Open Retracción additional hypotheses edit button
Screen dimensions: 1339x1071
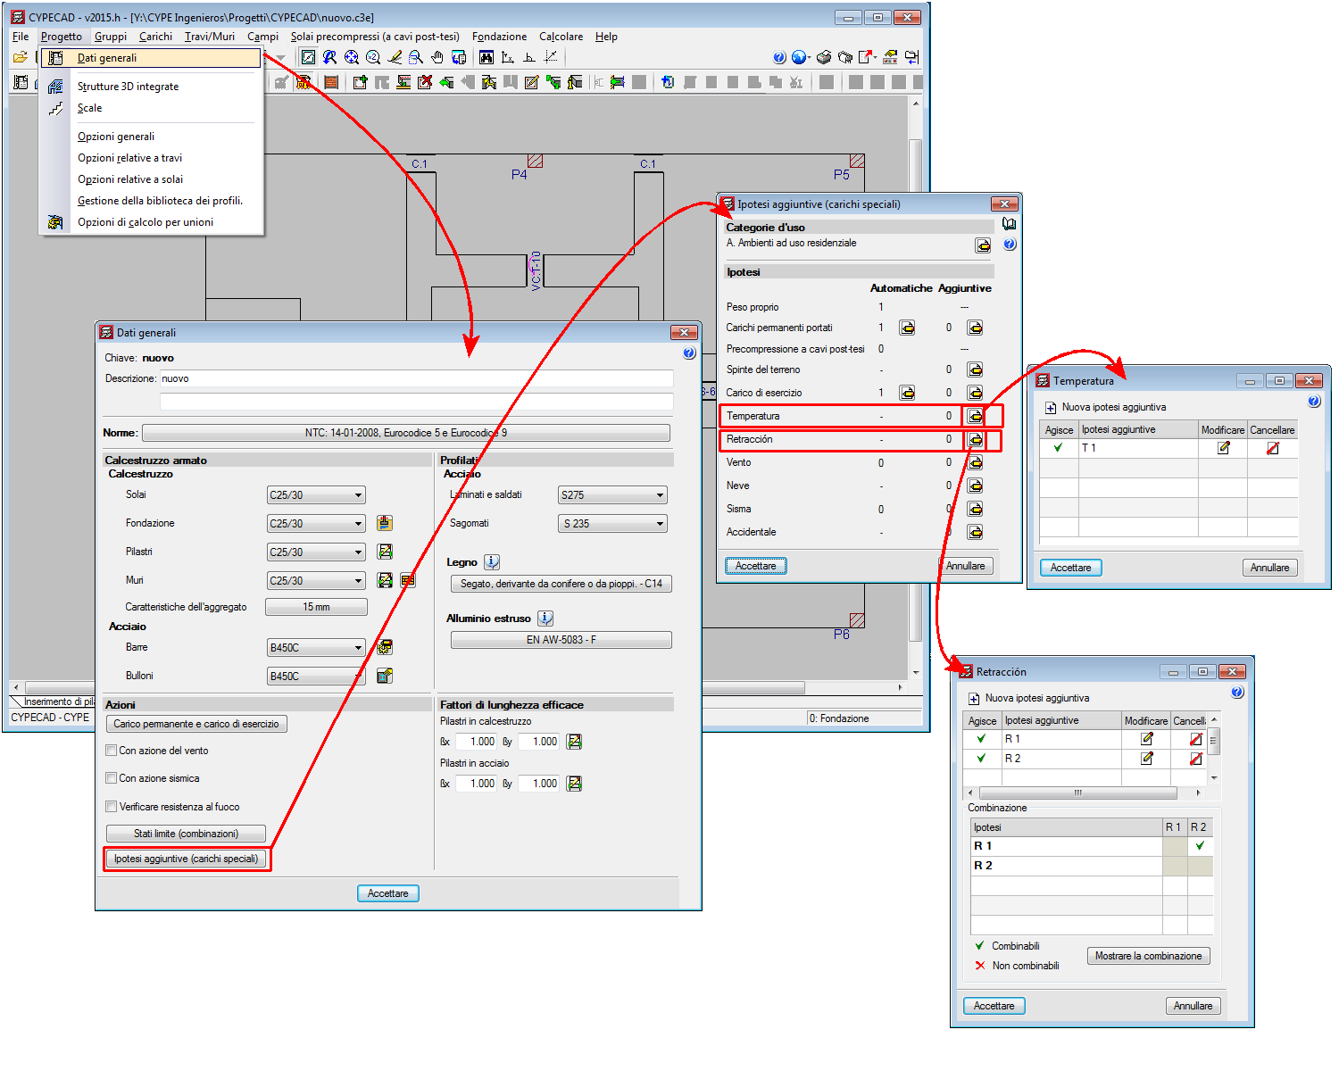click(x=976, y=439)
